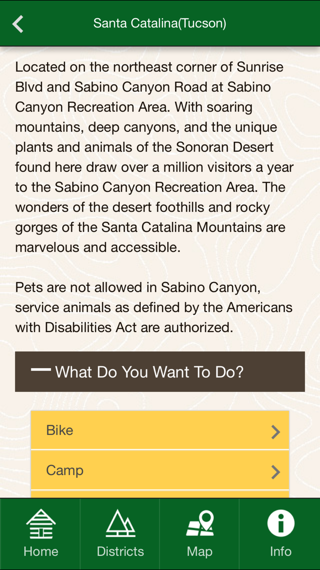Viewport: 320px width, 570px height.
Task: Tap the minus icon on brown banner
Action: (41, 370)
